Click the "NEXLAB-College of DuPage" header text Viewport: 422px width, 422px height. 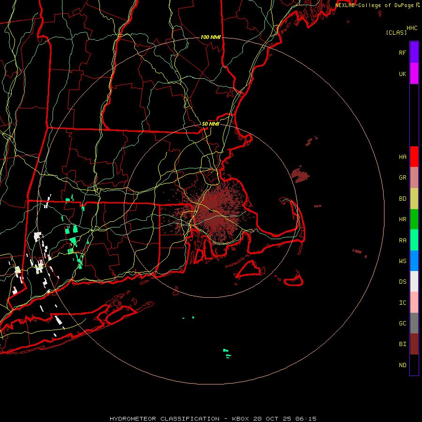click(x=374, y=5)
